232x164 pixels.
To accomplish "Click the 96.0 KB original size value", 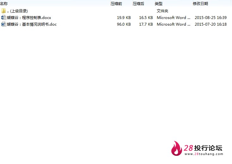I will pos(124,24).
